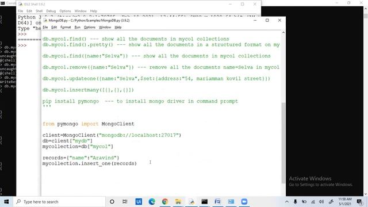
Task: Click the taskbar search box
Action: pyautogui.click(x=59, y=202)
